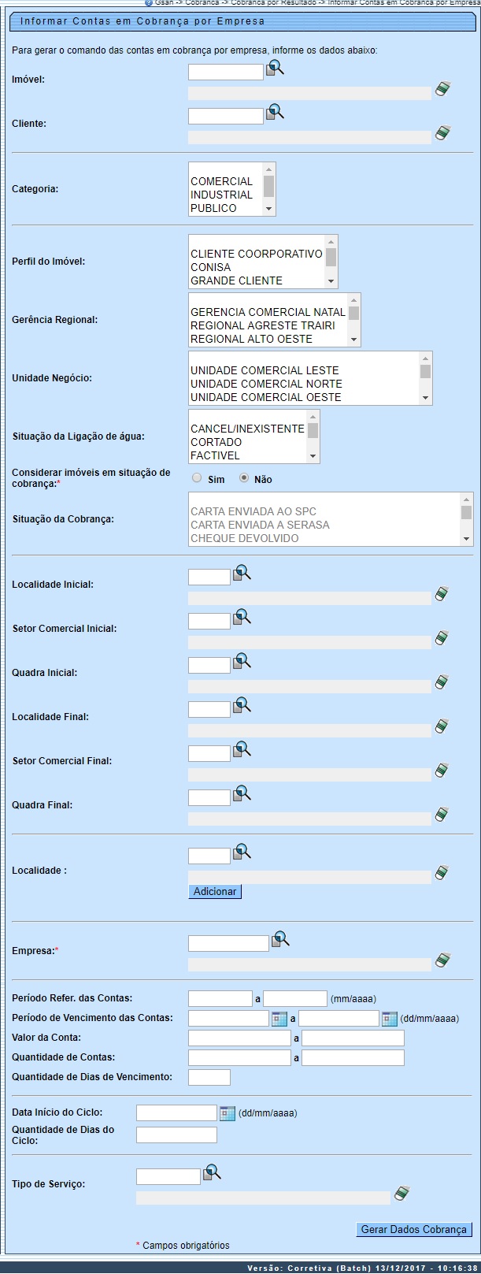481x1274 pixels.
Task: Focus the Quantidade de Dias de Vencimento field
Action: pos(209,1077)
